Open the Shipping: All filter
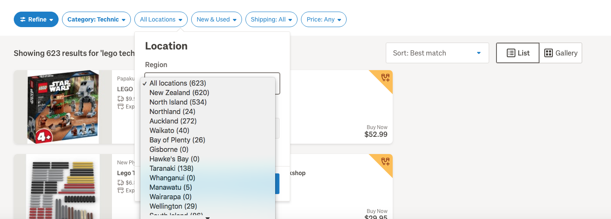The width and height of the screenshot is (611, 219). click(271, 19)
